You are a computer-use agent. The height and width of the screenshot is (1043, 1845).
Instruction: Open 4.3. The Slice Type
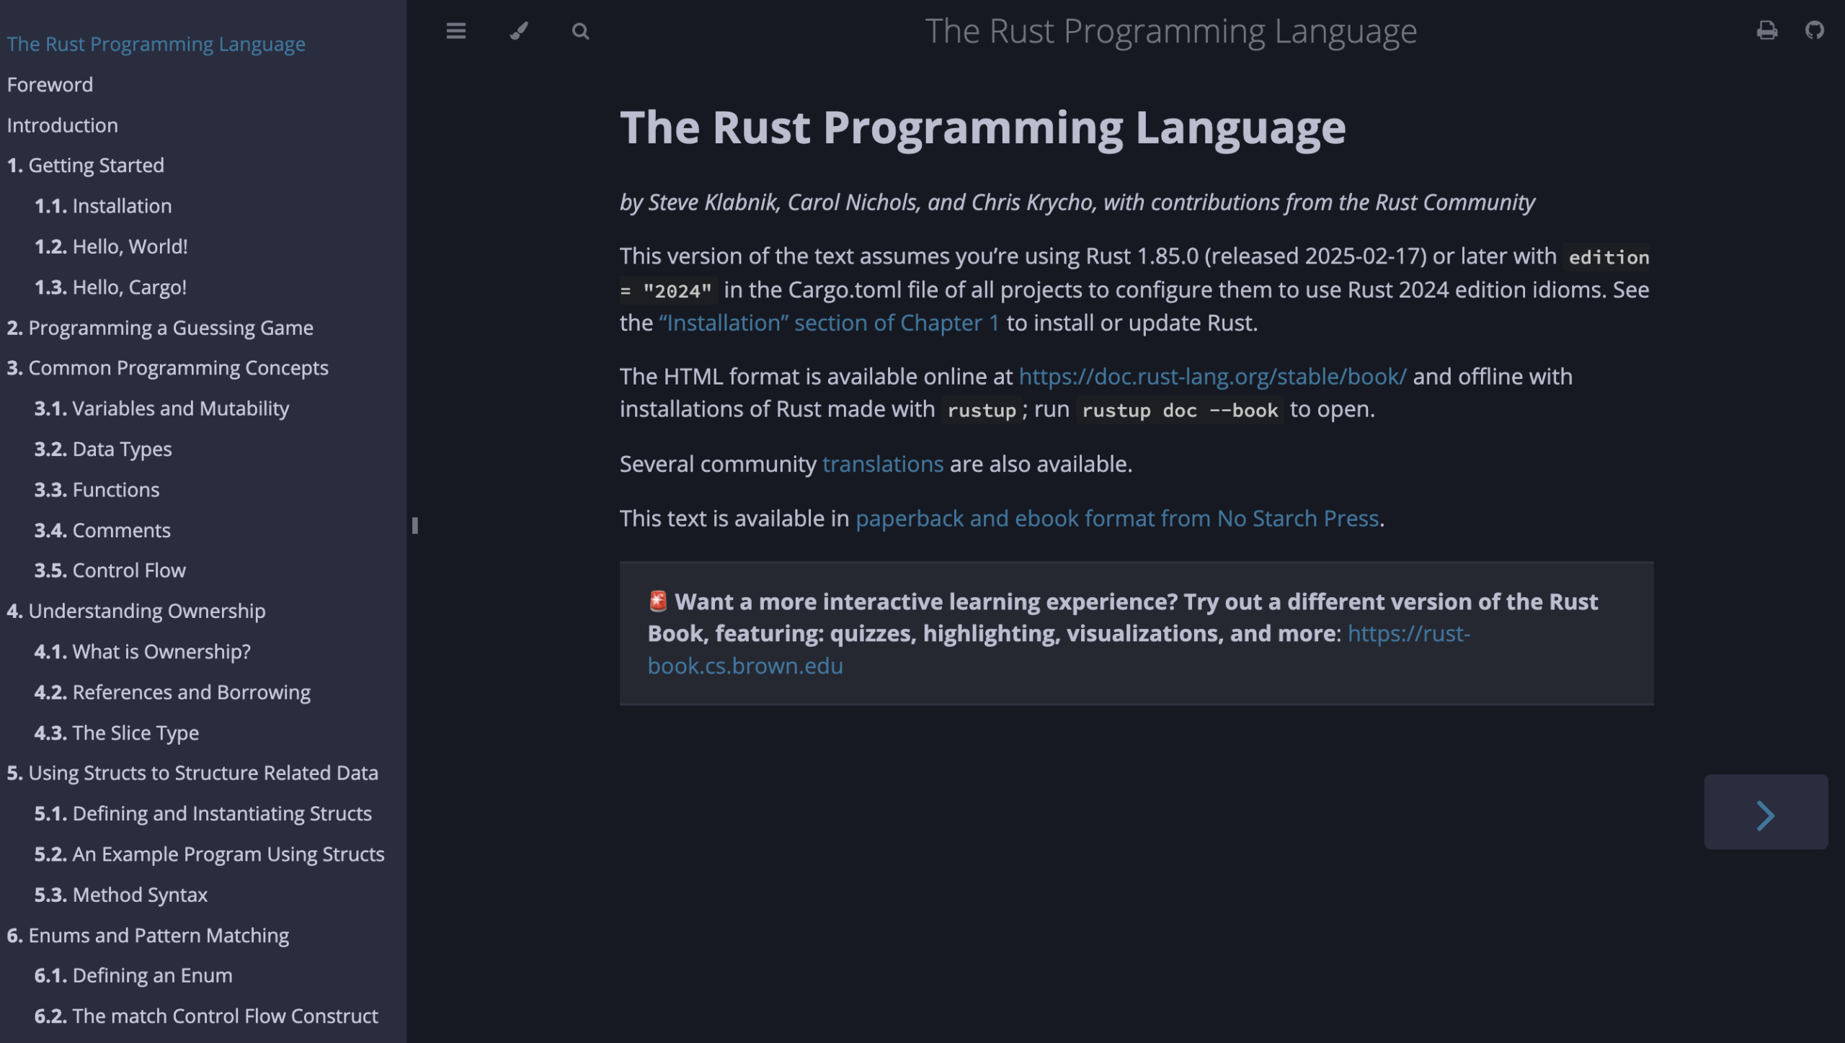117,733
